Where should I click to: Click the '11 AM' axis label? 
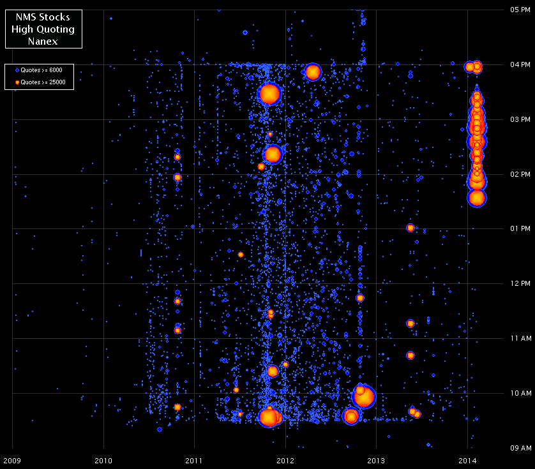[x=521, y=338]
